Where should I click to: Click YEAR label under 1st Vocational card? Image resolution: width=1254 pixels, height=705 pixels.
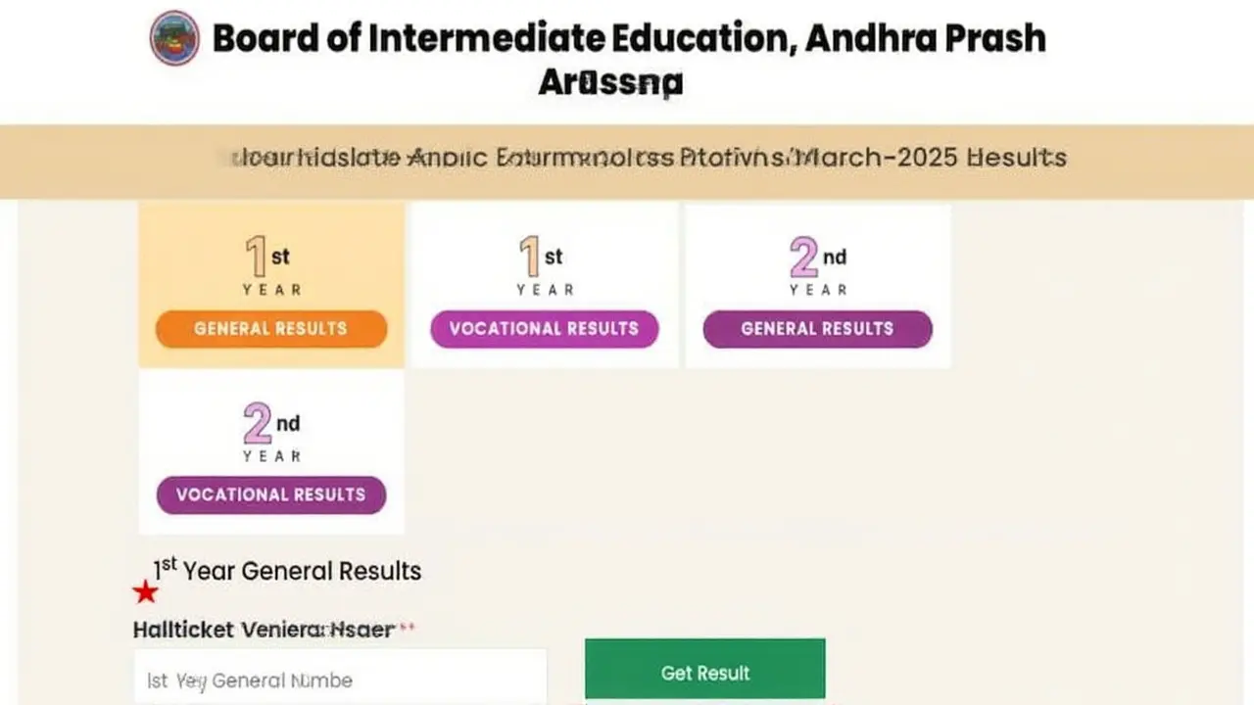point(545,290)
